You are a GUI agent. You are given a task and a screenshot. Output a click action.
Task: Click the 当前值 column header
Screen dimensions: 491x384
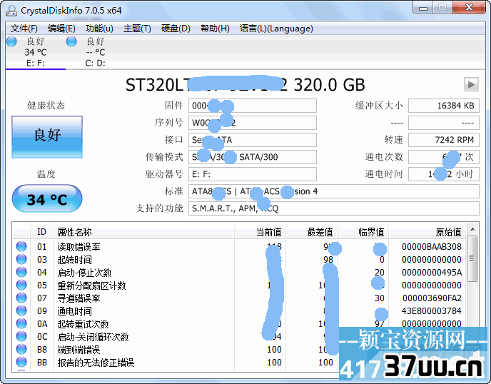point(260,232)
